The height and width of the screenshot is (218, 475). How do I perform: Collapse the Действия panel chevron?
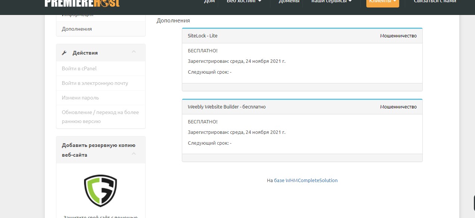tap(134, 52)
